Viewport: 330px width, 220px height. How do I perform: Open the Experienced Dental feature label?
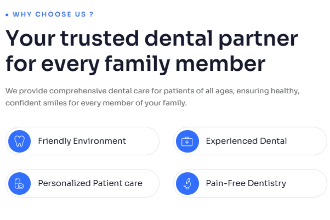click(x=246, y=141)
